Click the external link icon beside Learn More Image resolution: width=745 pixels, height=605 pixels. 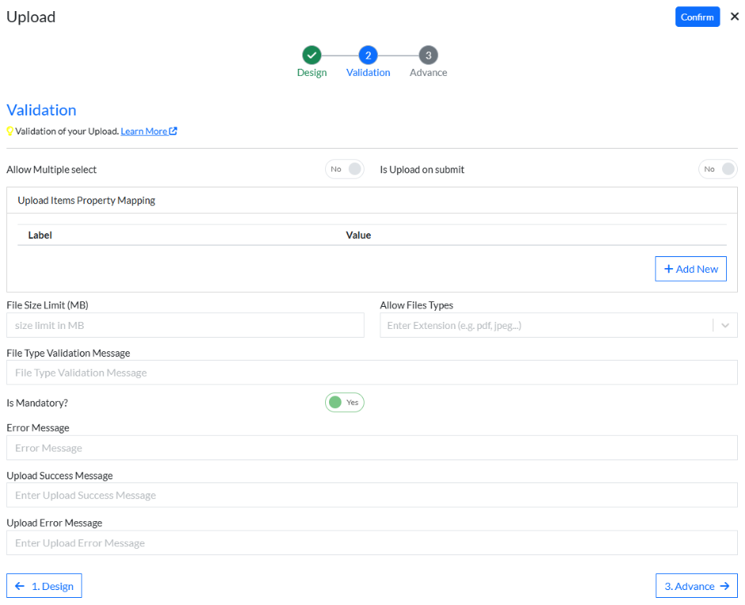(173, 131)
